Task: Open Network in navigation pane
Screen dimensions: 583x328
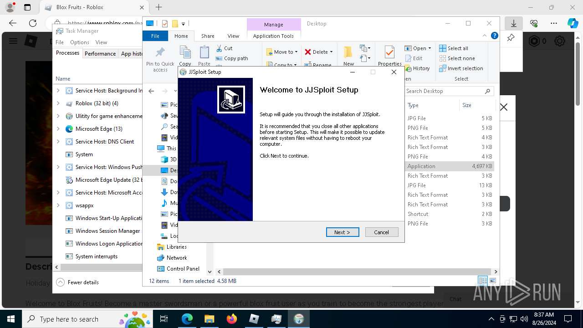Action: [177, 258]
